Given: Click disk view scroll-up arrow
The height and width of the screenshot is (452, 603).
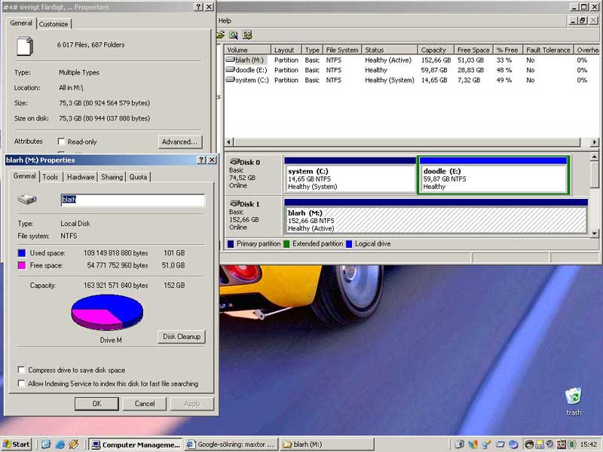Looking at the screenshot, I should [595, 157].
